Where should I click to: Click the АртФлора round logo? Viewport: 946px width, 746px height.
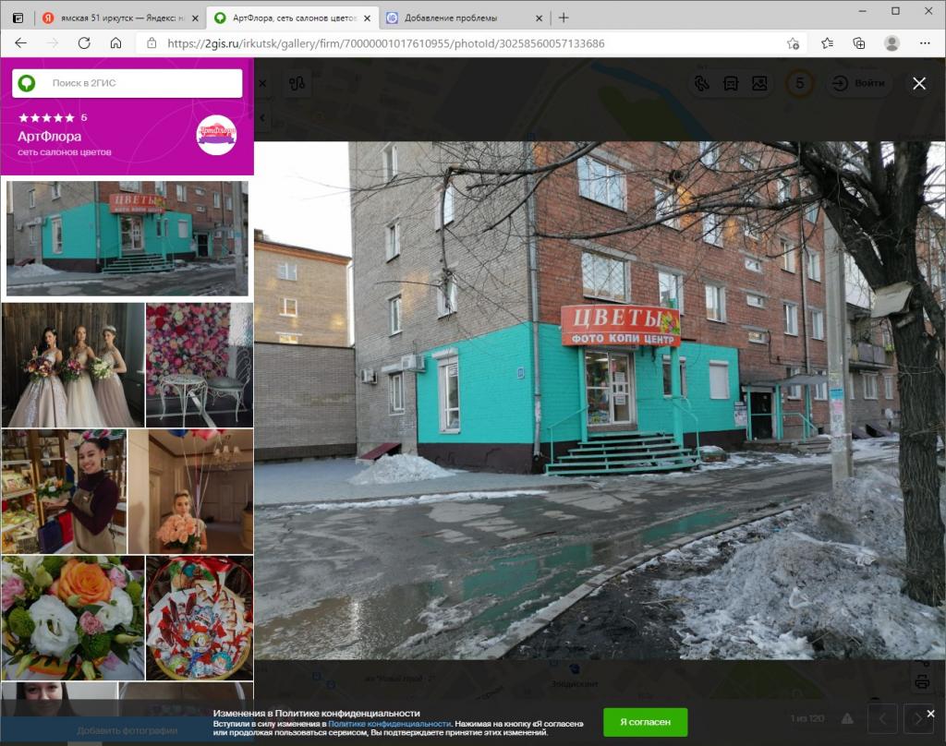tap(216, 135)
